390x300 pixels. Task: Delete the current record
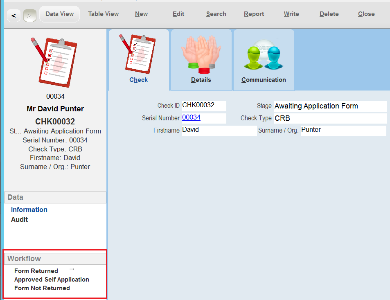click(x=329, y=14)
